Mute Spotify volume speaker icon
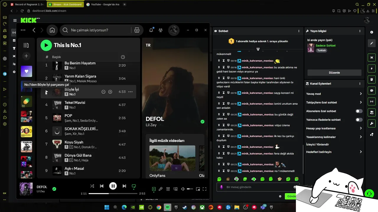The image size is (378, 212). coord(183,189)
